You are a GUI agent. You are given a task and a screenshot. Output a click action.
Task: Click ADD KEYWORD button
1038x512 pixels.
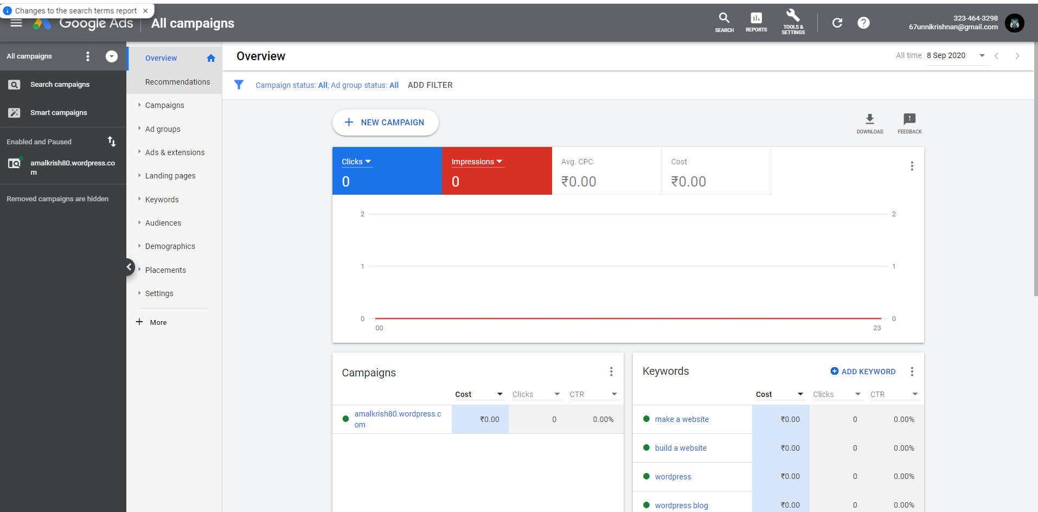(x=863, y=372)
